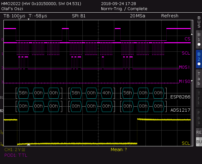This screenshot has height=164, width=202.
Task: Select the CS logic channel label
Action: pyautogui.click(x=187, y=39)
